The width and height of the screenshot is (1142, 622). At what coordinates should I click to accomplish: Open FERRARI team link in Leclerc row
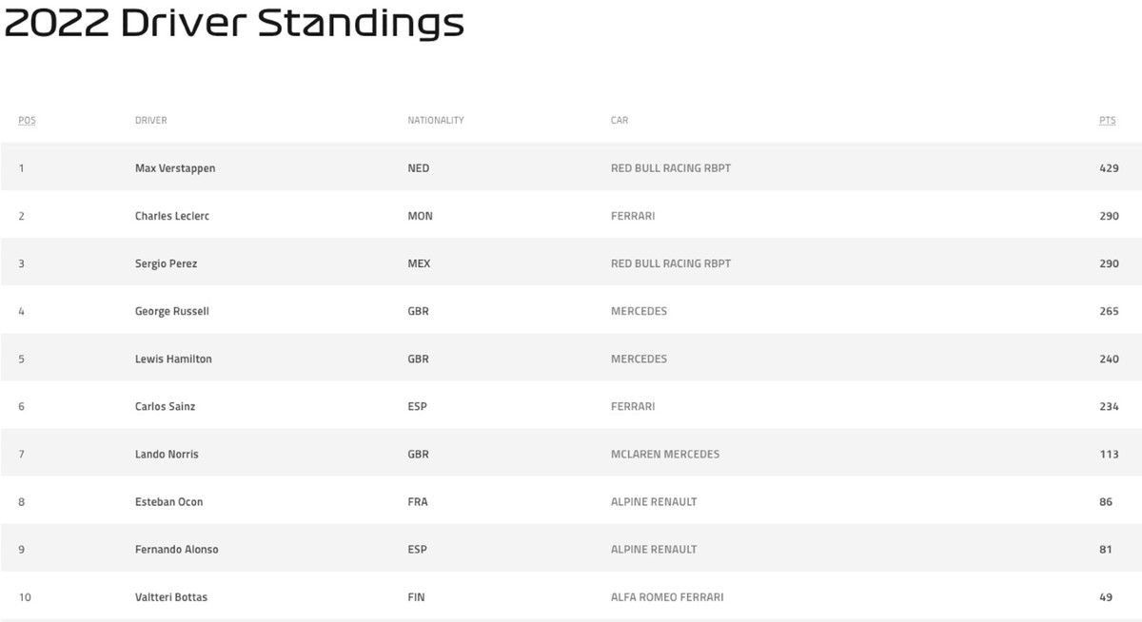pyautogui.click(x=633, y=216)
